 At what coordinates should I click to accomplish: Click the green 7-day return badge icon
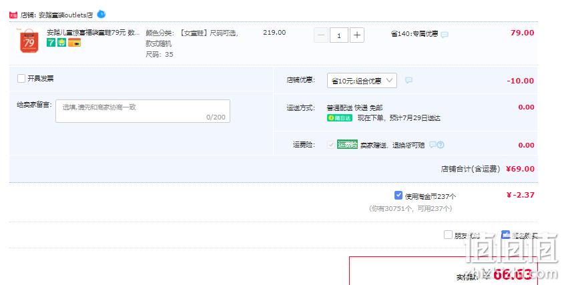pyautogui.click(x=51, y=43)
